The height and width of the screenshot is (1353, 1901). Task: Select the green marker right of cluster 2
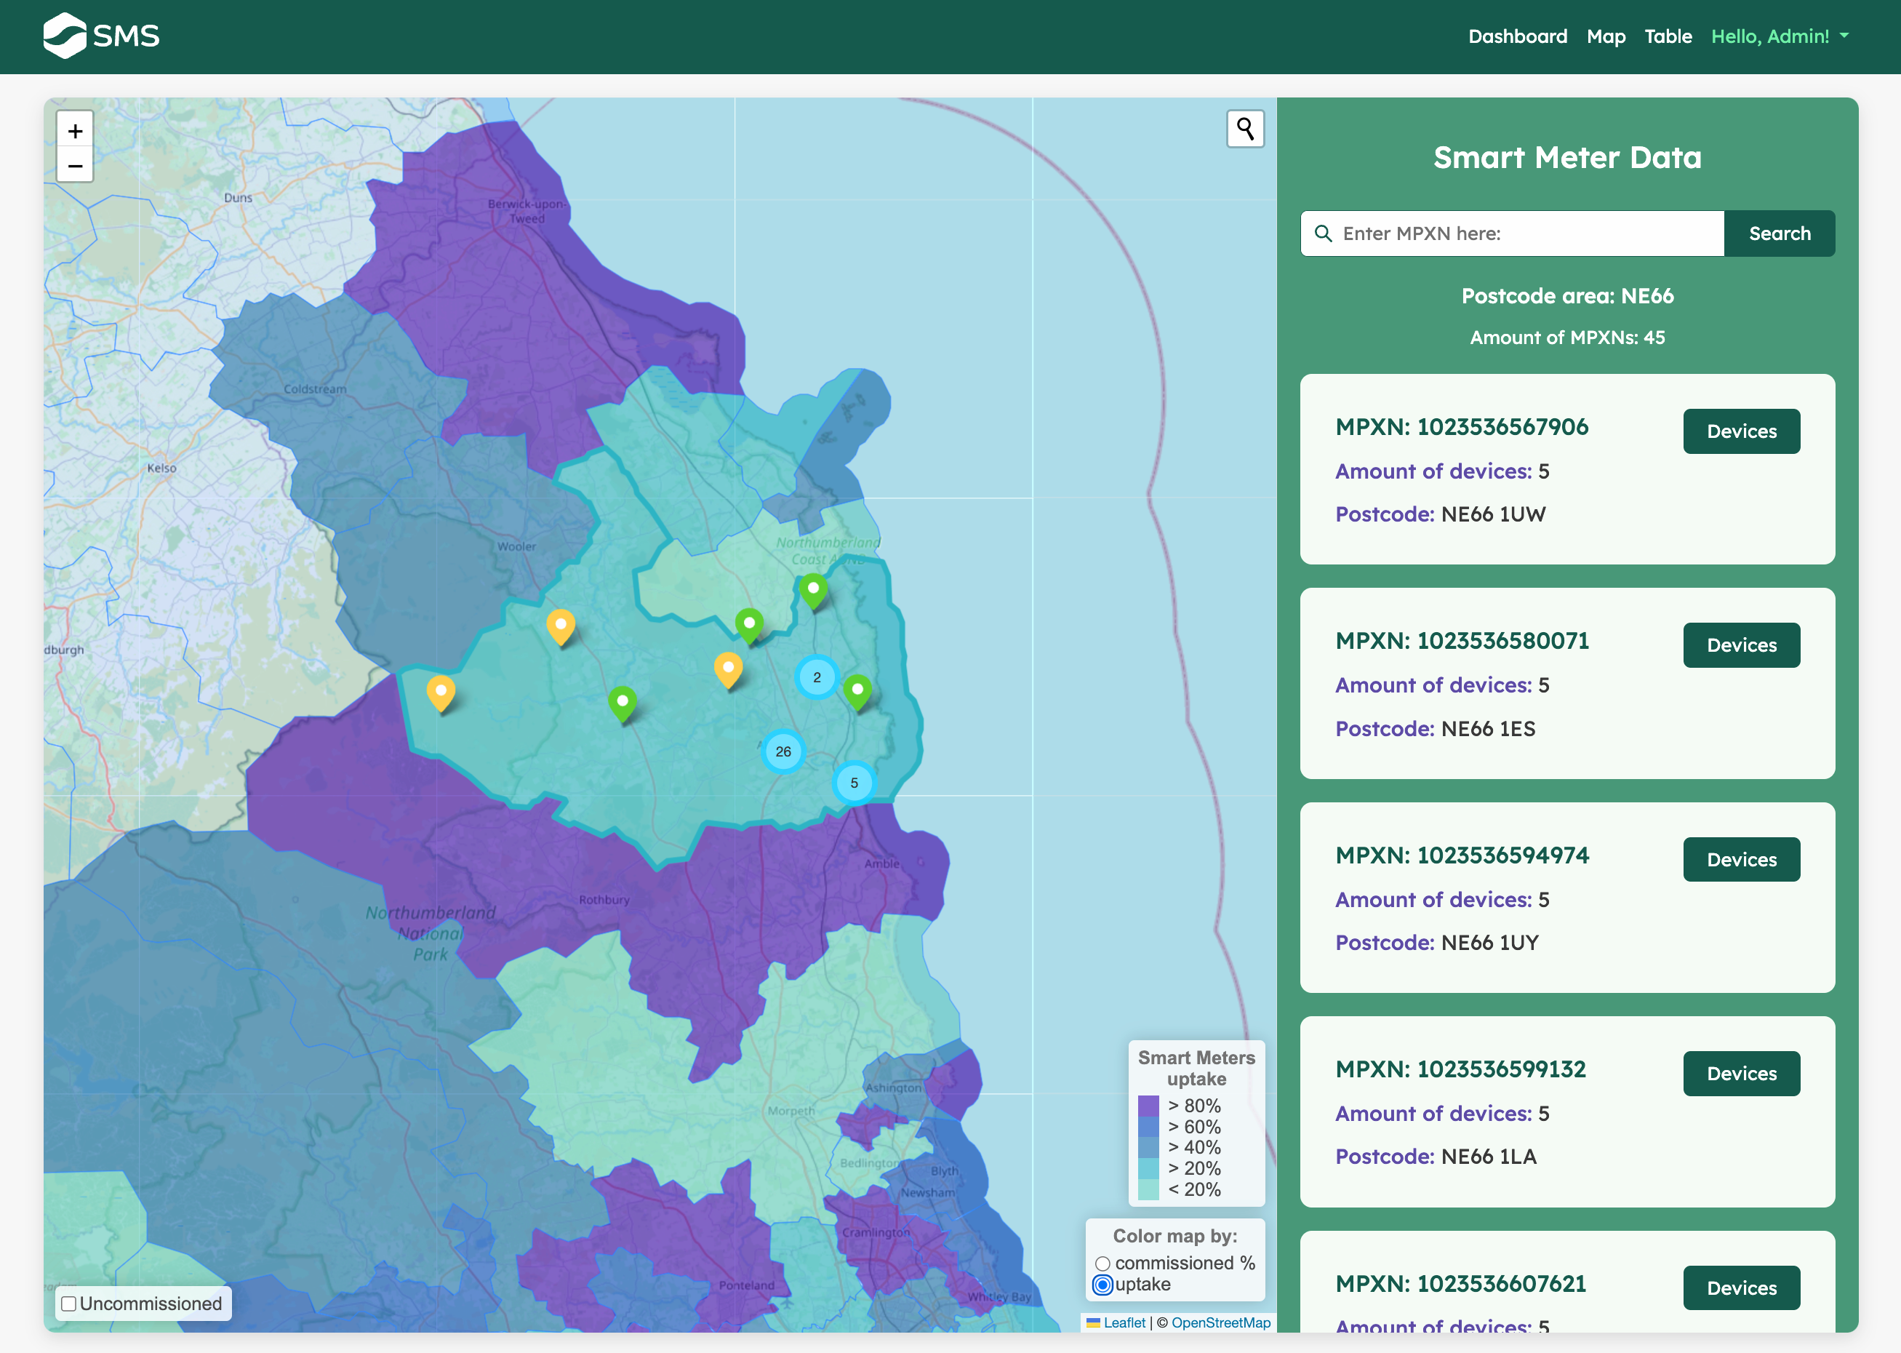(857, 693)
